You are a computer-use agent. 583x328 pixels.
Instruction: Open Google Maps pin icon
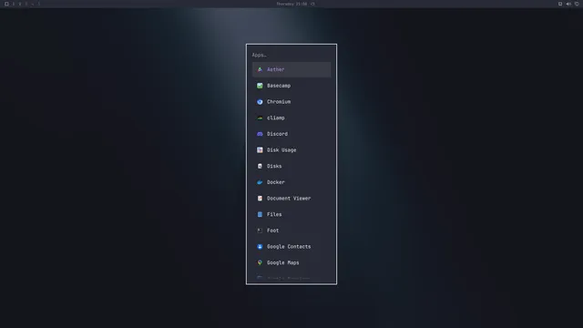click(x=260, y=263)
